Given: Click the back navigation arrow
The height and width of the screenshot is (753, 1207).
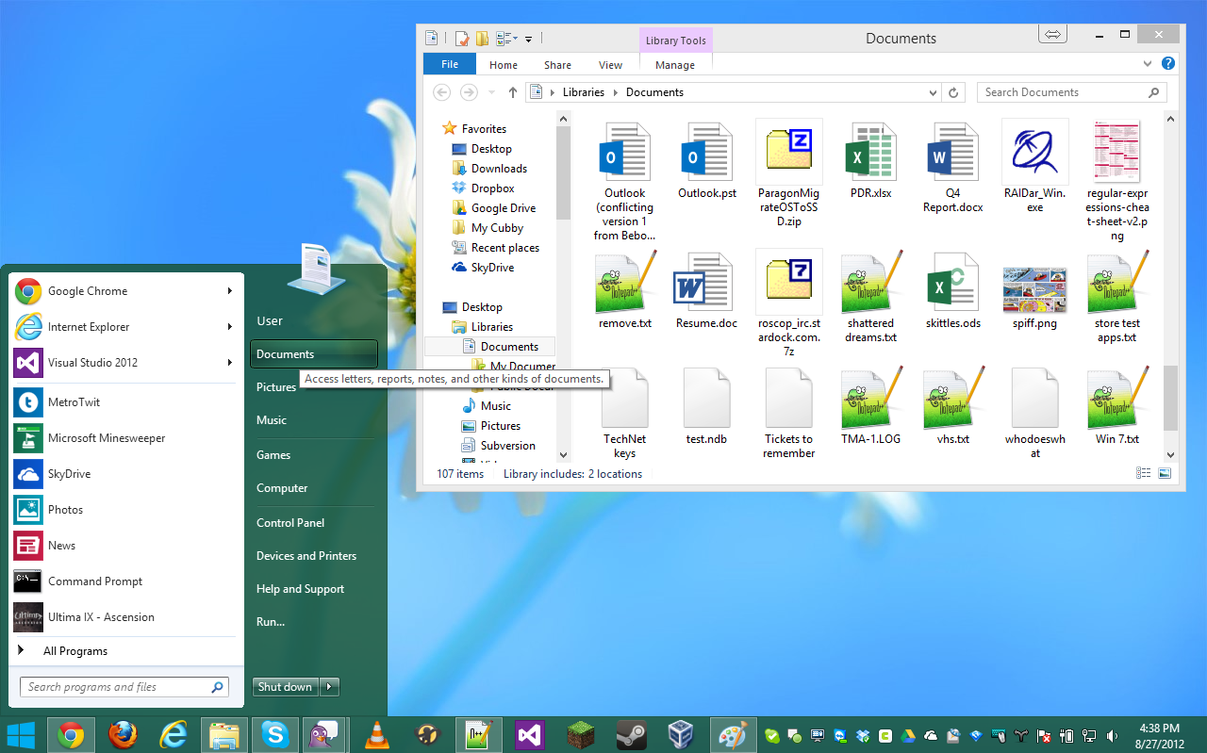Looking at the screenshot, I should point(441,91).
